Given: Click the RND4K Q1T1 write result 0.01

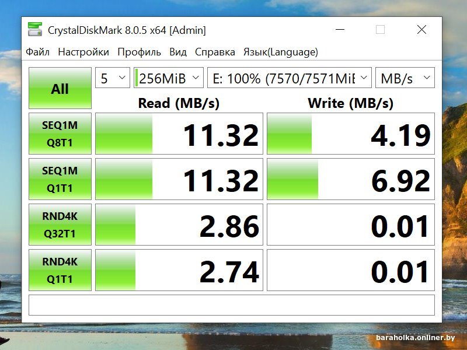Looking at the screenshot, I should tap(351, 270).
